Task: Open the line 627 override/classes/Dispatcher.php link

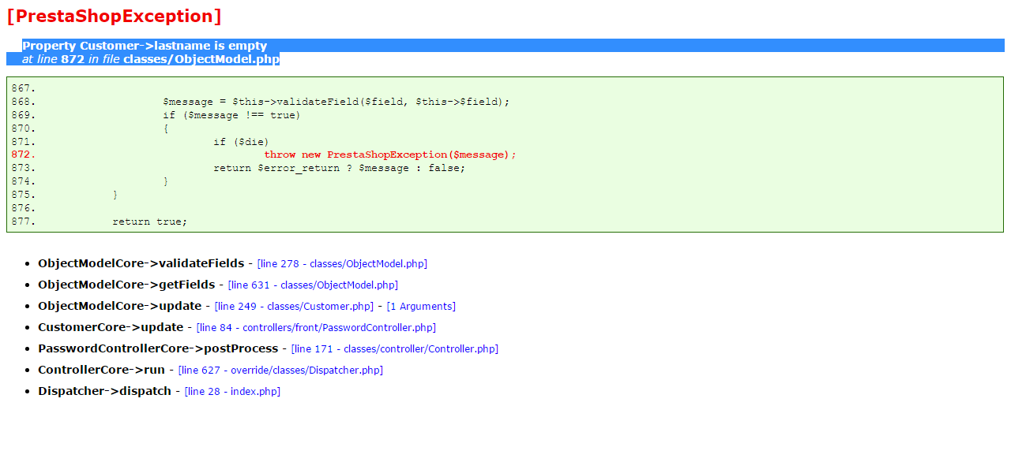Action: coord(280,371)
